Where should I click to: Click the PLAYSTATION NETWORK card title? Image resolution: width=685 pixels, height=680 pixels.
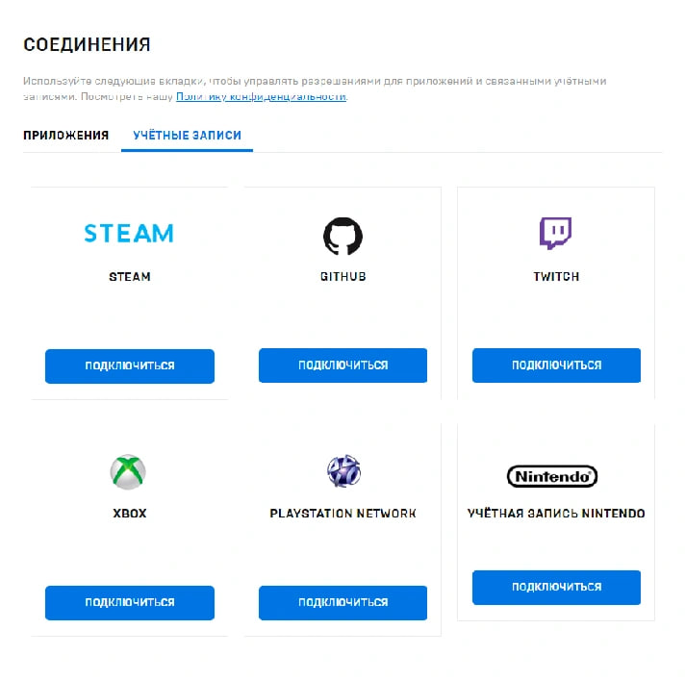click(342, 514)
